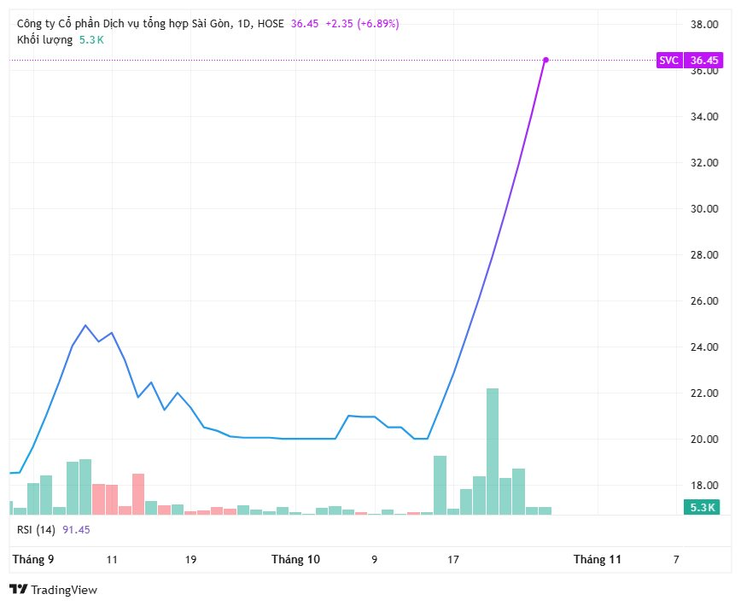Jump to Tháng 10 on time axis

pos(295,560)
